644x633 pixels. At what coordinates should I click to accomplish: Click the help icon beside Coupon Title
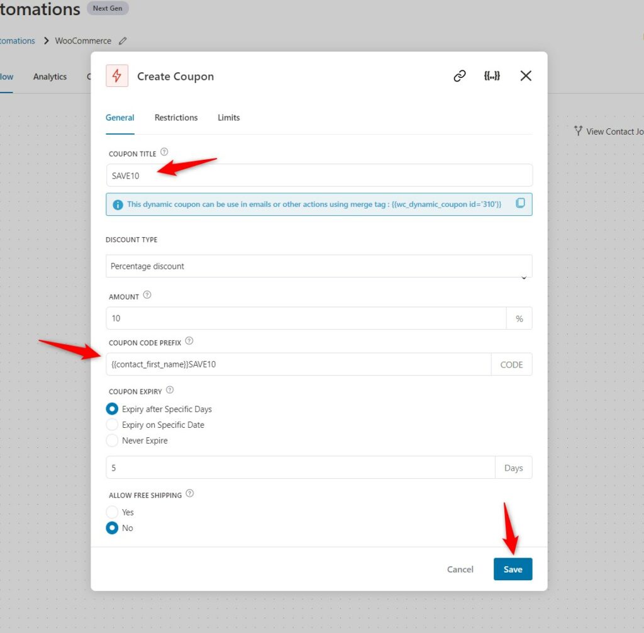164,152
